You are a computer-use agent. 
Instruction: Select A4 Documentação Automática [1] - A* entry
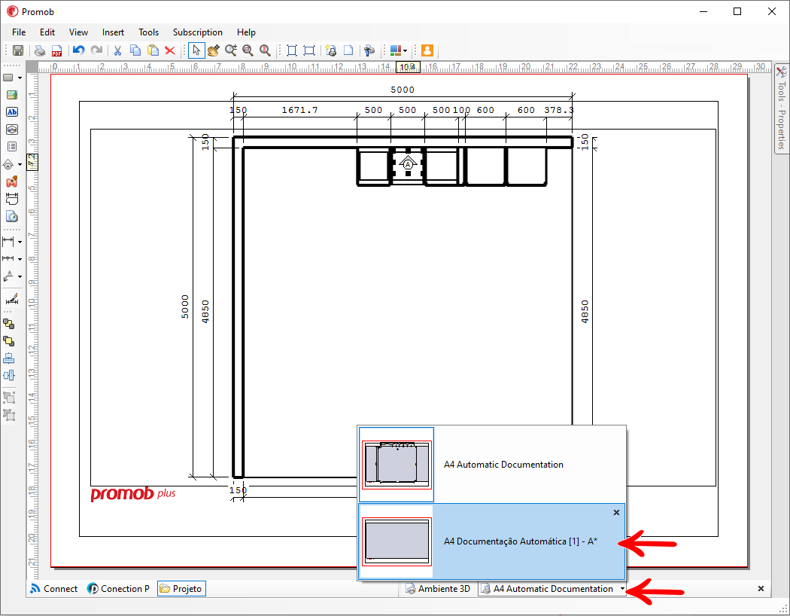coord(492,541)
